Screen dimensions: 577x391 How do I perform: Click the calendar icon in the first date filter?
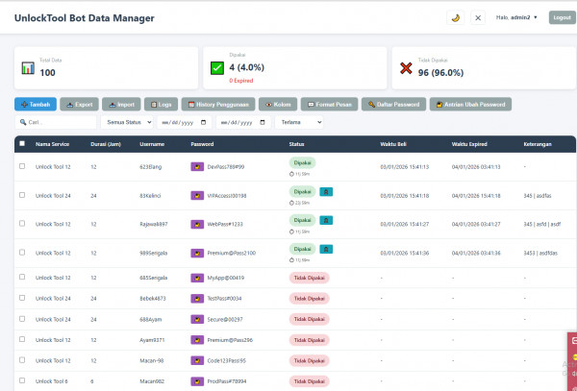(204, 122)
